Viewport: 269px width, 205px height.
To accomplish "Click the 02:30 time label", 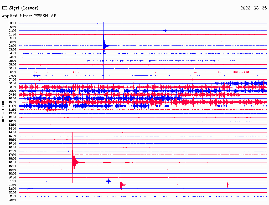I will tap(12, 42).
